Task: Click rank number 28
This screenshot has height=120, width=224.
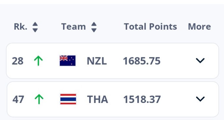Action: coord(17,61)
